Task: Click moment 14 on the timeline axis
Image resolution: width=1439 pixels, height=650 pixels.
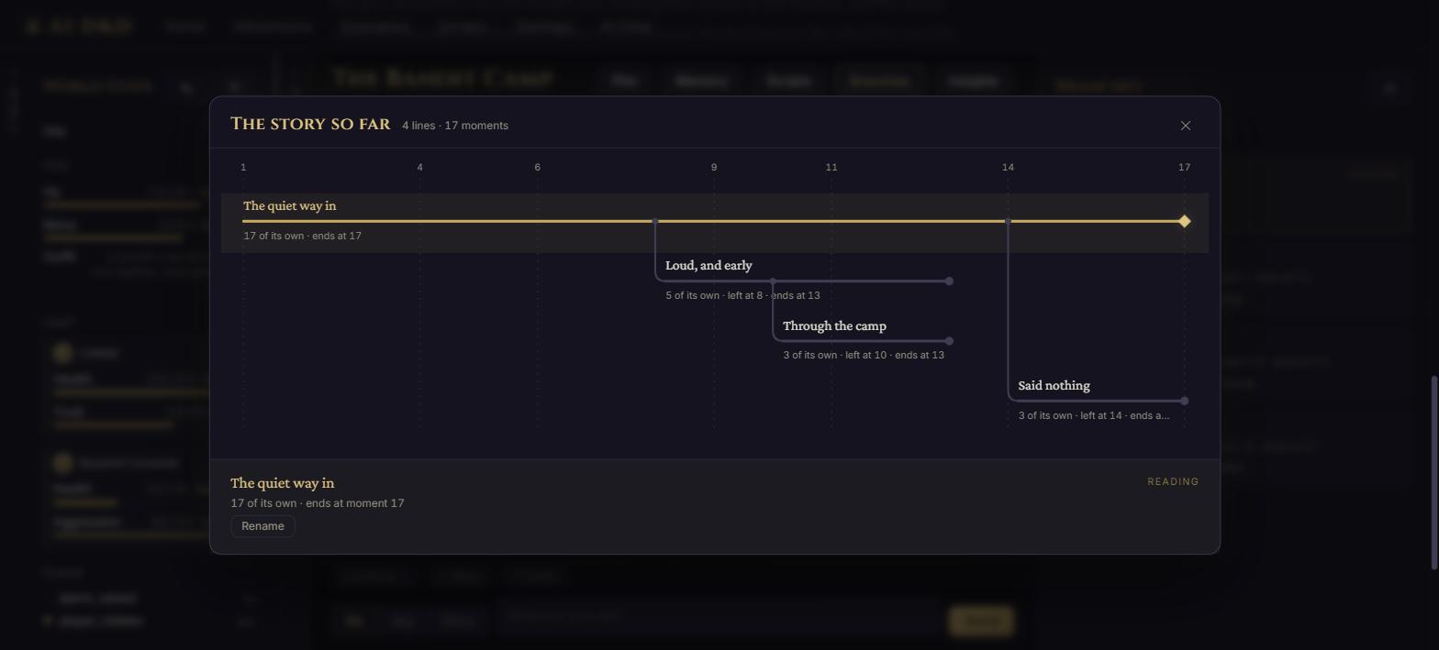Action: coord(1008,167)
